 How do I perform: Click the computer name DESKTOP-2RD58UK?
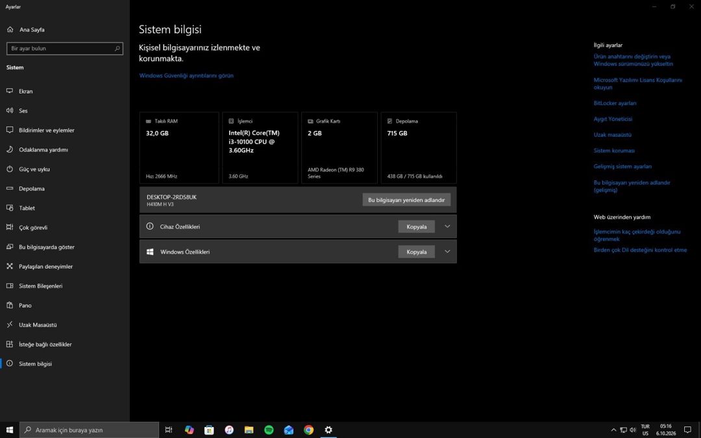click(x=171, y=197)
